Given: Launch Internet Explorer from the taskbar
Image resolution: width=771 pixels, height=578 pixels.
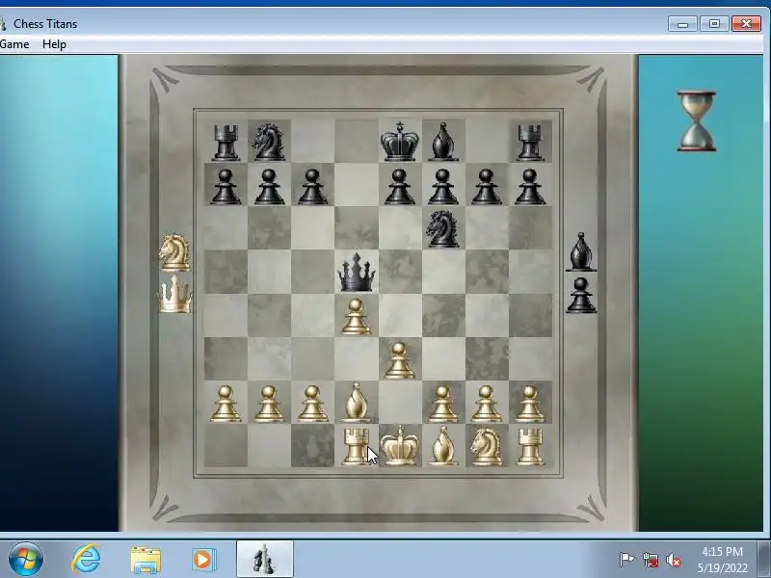Looking at the screenshot, I should (x=87, y=559).
